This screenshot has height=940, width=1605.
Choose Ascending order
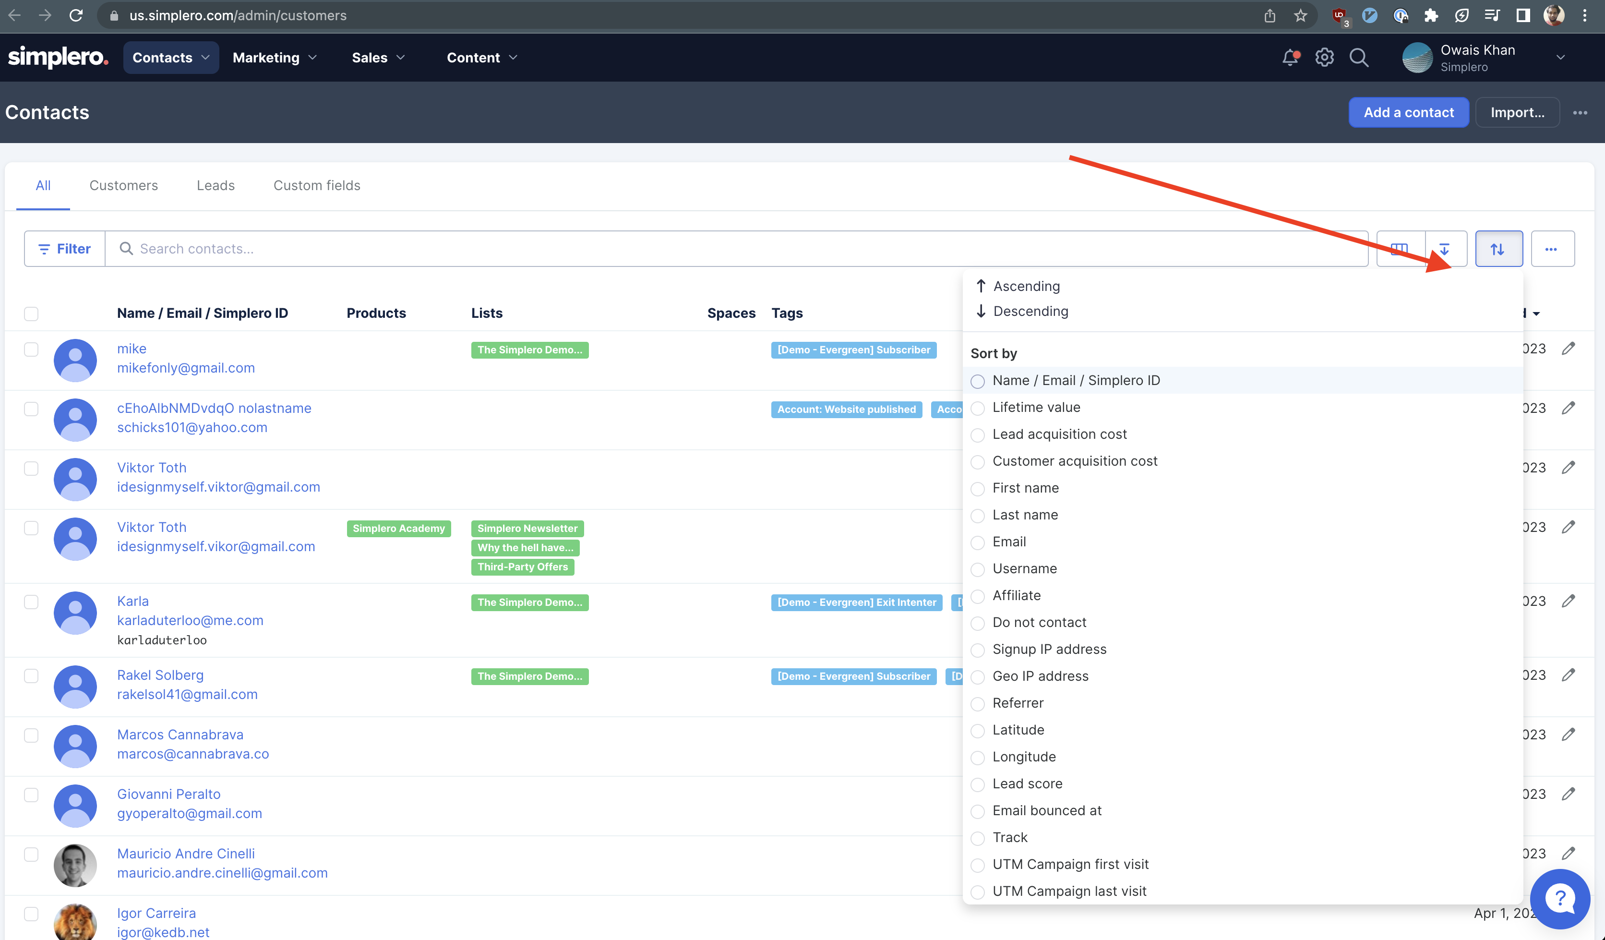coord(1018,287)
